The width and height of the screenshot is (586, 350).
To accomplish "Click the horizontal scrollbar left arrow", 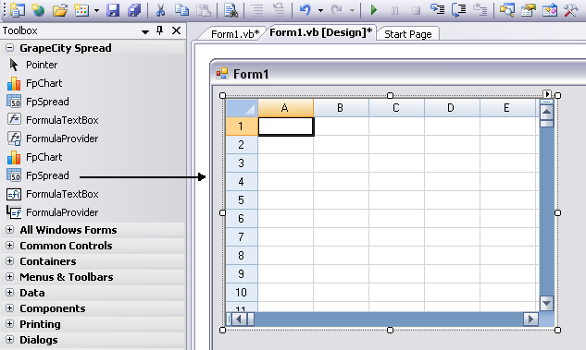I will click(239, 319).
